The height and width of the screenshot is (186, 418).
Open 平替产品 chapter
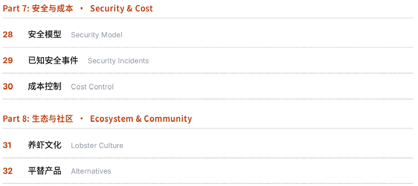pyautogui.click(x=45, y=171)
